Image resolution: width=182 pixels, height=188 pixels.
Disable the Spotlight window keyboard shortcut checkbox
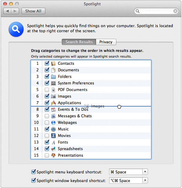(x=33, y=180)
